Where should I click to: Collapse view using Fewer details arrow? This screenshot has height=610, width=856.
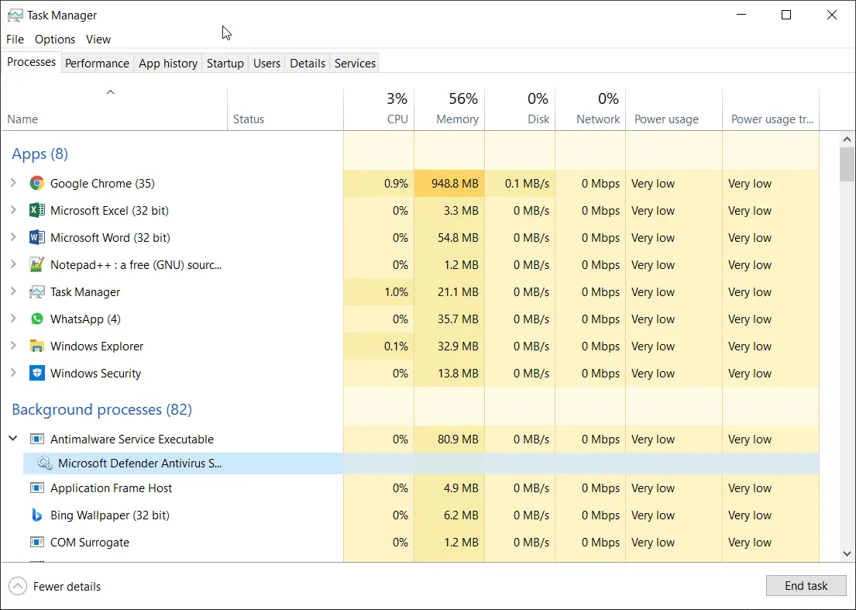click(x=18, y=587)
